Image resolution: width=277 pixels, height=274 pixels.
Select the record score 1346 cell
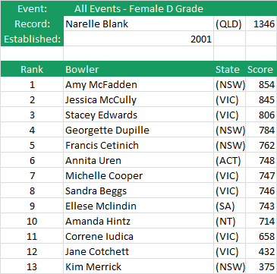261,24
